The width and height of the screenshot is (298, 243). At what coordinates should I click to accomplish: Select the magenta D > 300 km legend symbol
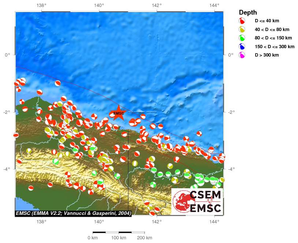pyautogui.click(x=242, y=55)
